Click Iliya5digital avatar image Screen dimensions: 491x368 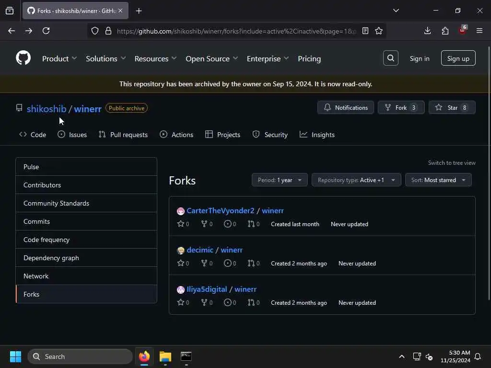[181, 290]
